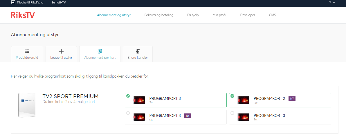Image resolution: width=346 pixels, height=134 pixels.
Task: Click the Produktoversikt list icon
Action: (x=27, y=51)
